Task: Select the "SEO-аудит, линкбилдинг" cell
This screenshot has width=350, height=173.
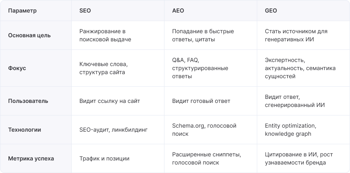Action: [113, 130]
